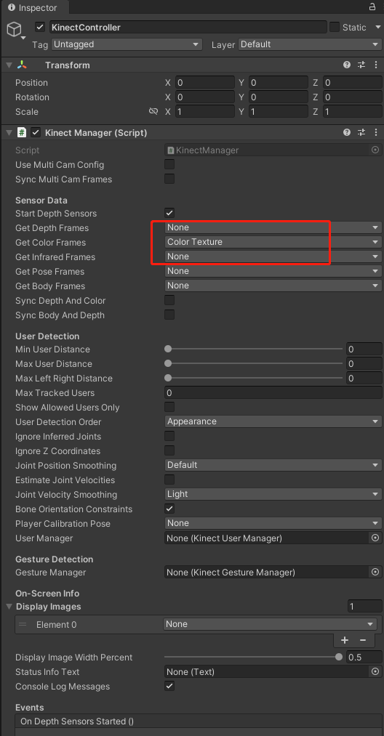Adjust Min User Distance slider
The height and width of the screenshot is (736, 384).
coord(254,349)
